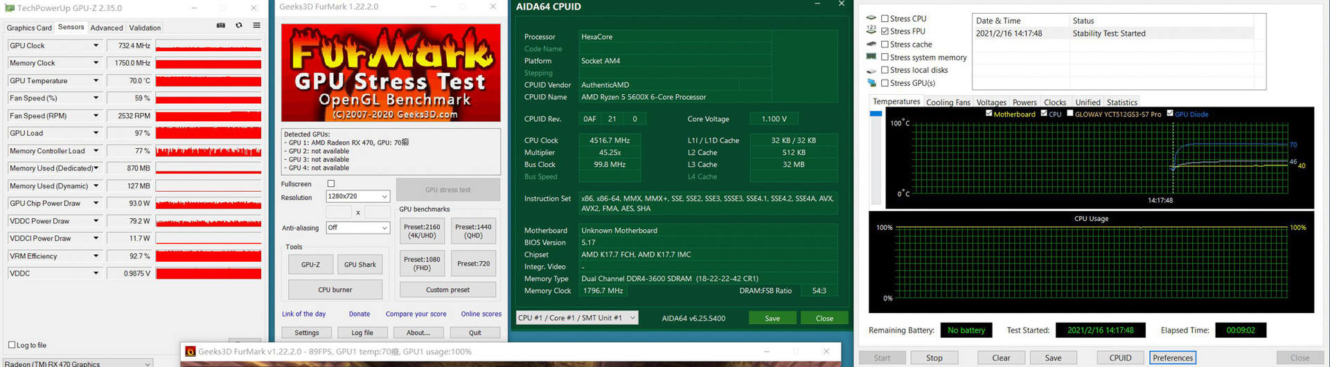Toggle the Motherboard graph checkbox
Screen dimensions: 1330x367
988,114
